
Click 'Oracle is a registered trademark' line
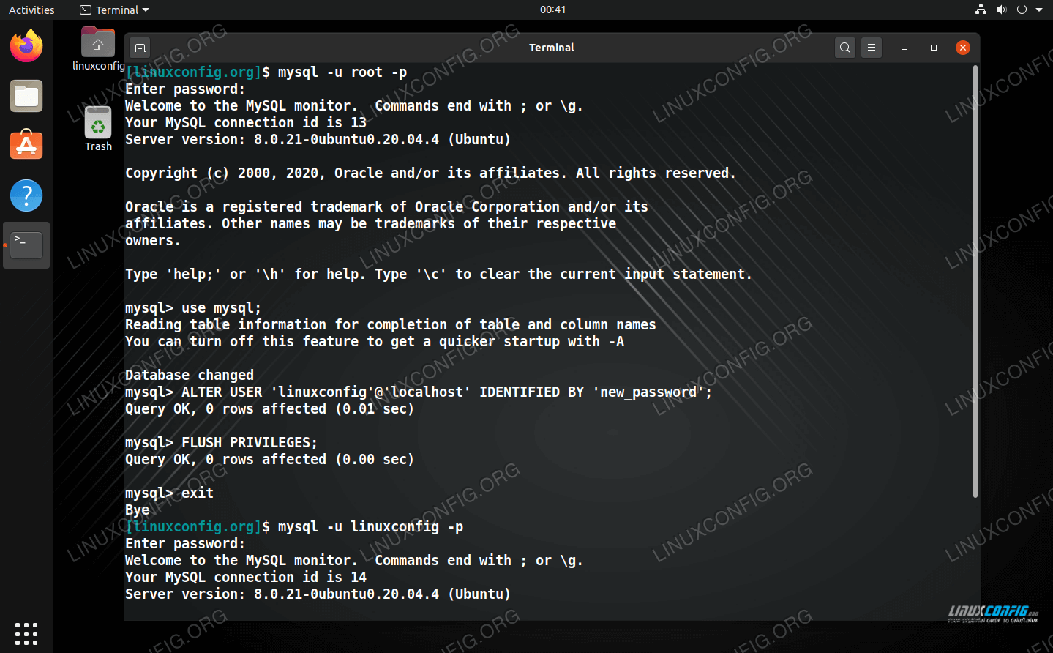(x=386, y=207)
